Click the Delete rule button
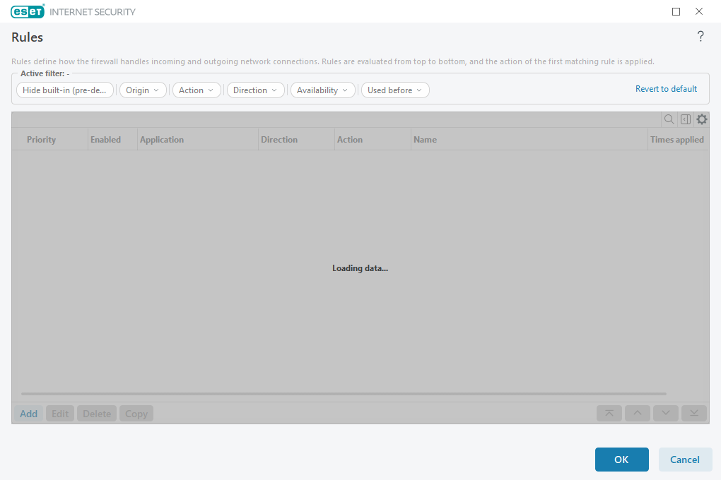Viewport: 721px width, 480px height. point(97,414)
